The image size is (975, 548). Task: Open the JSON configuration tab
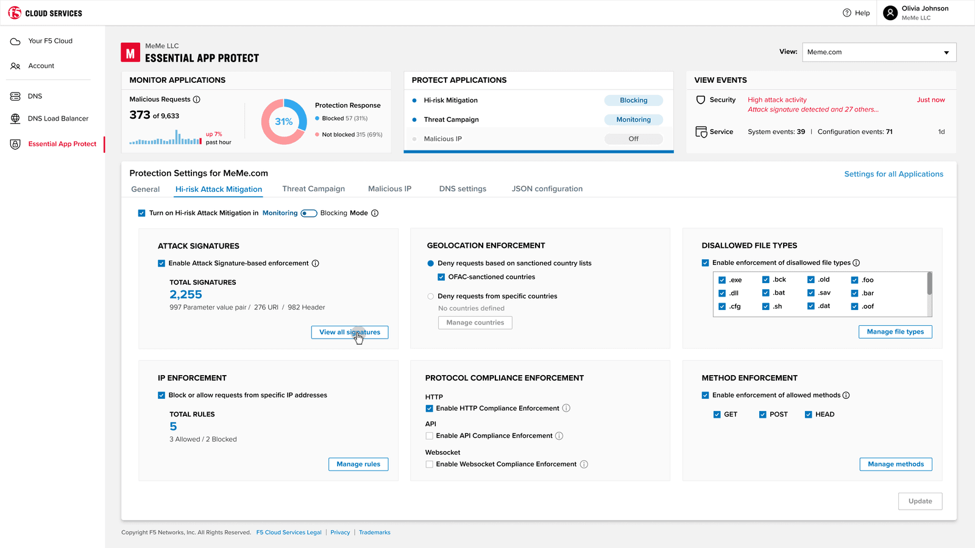click(x=547, y=189)
